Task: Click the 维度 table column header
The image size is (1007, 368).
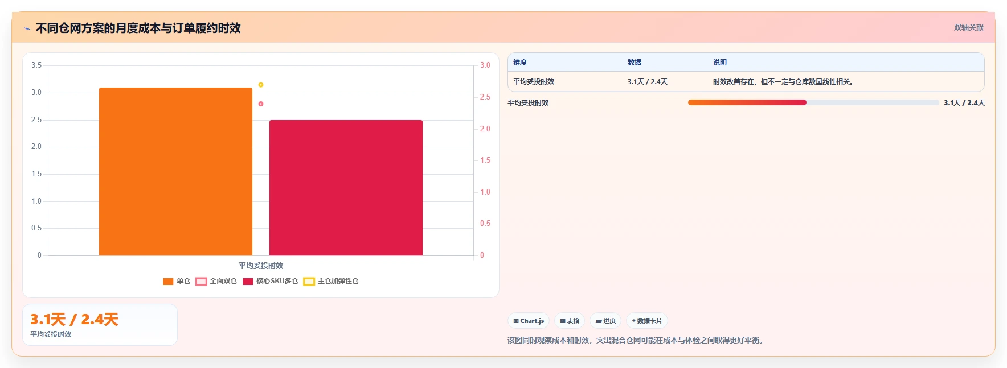Action: [520, 63]
